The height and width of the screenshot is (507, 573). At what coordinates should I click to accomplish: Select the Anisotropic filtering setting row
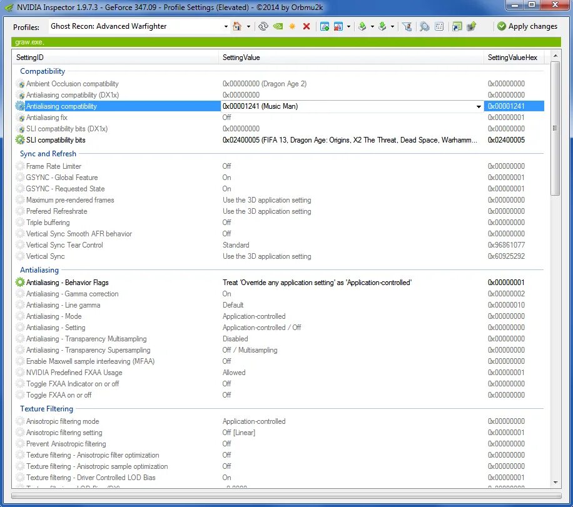(280, 433)
